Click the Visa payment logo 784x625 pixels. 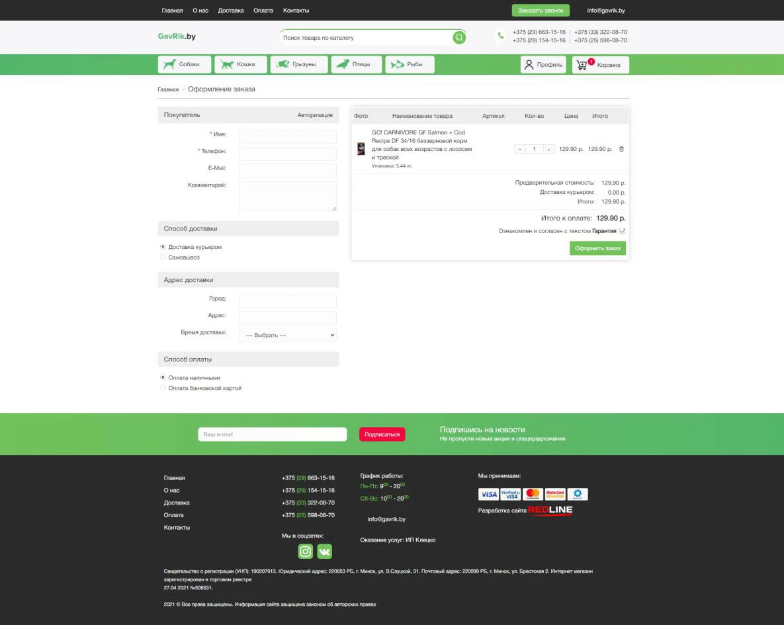[488, 495]
